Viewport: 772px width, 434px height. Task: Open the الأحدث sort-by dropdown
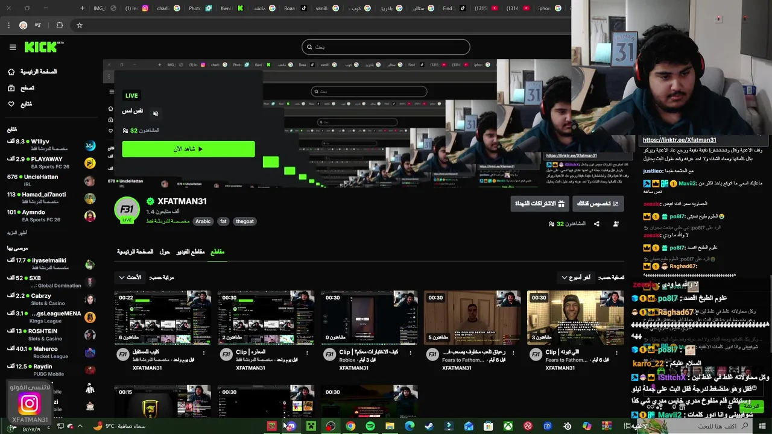tap(130, 277)
